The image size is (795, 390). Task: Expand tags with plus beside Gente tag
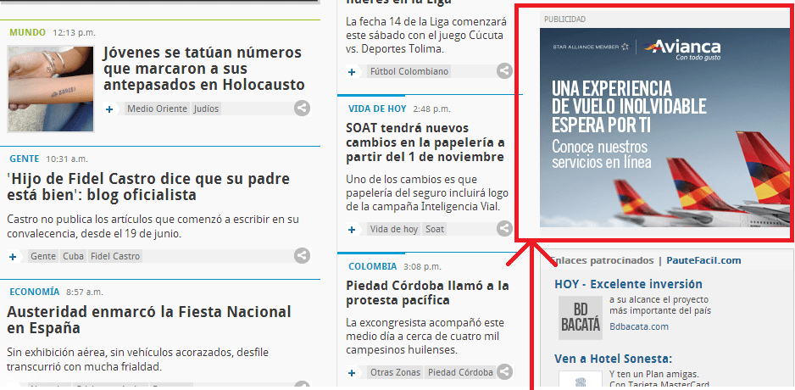point(14,256)
